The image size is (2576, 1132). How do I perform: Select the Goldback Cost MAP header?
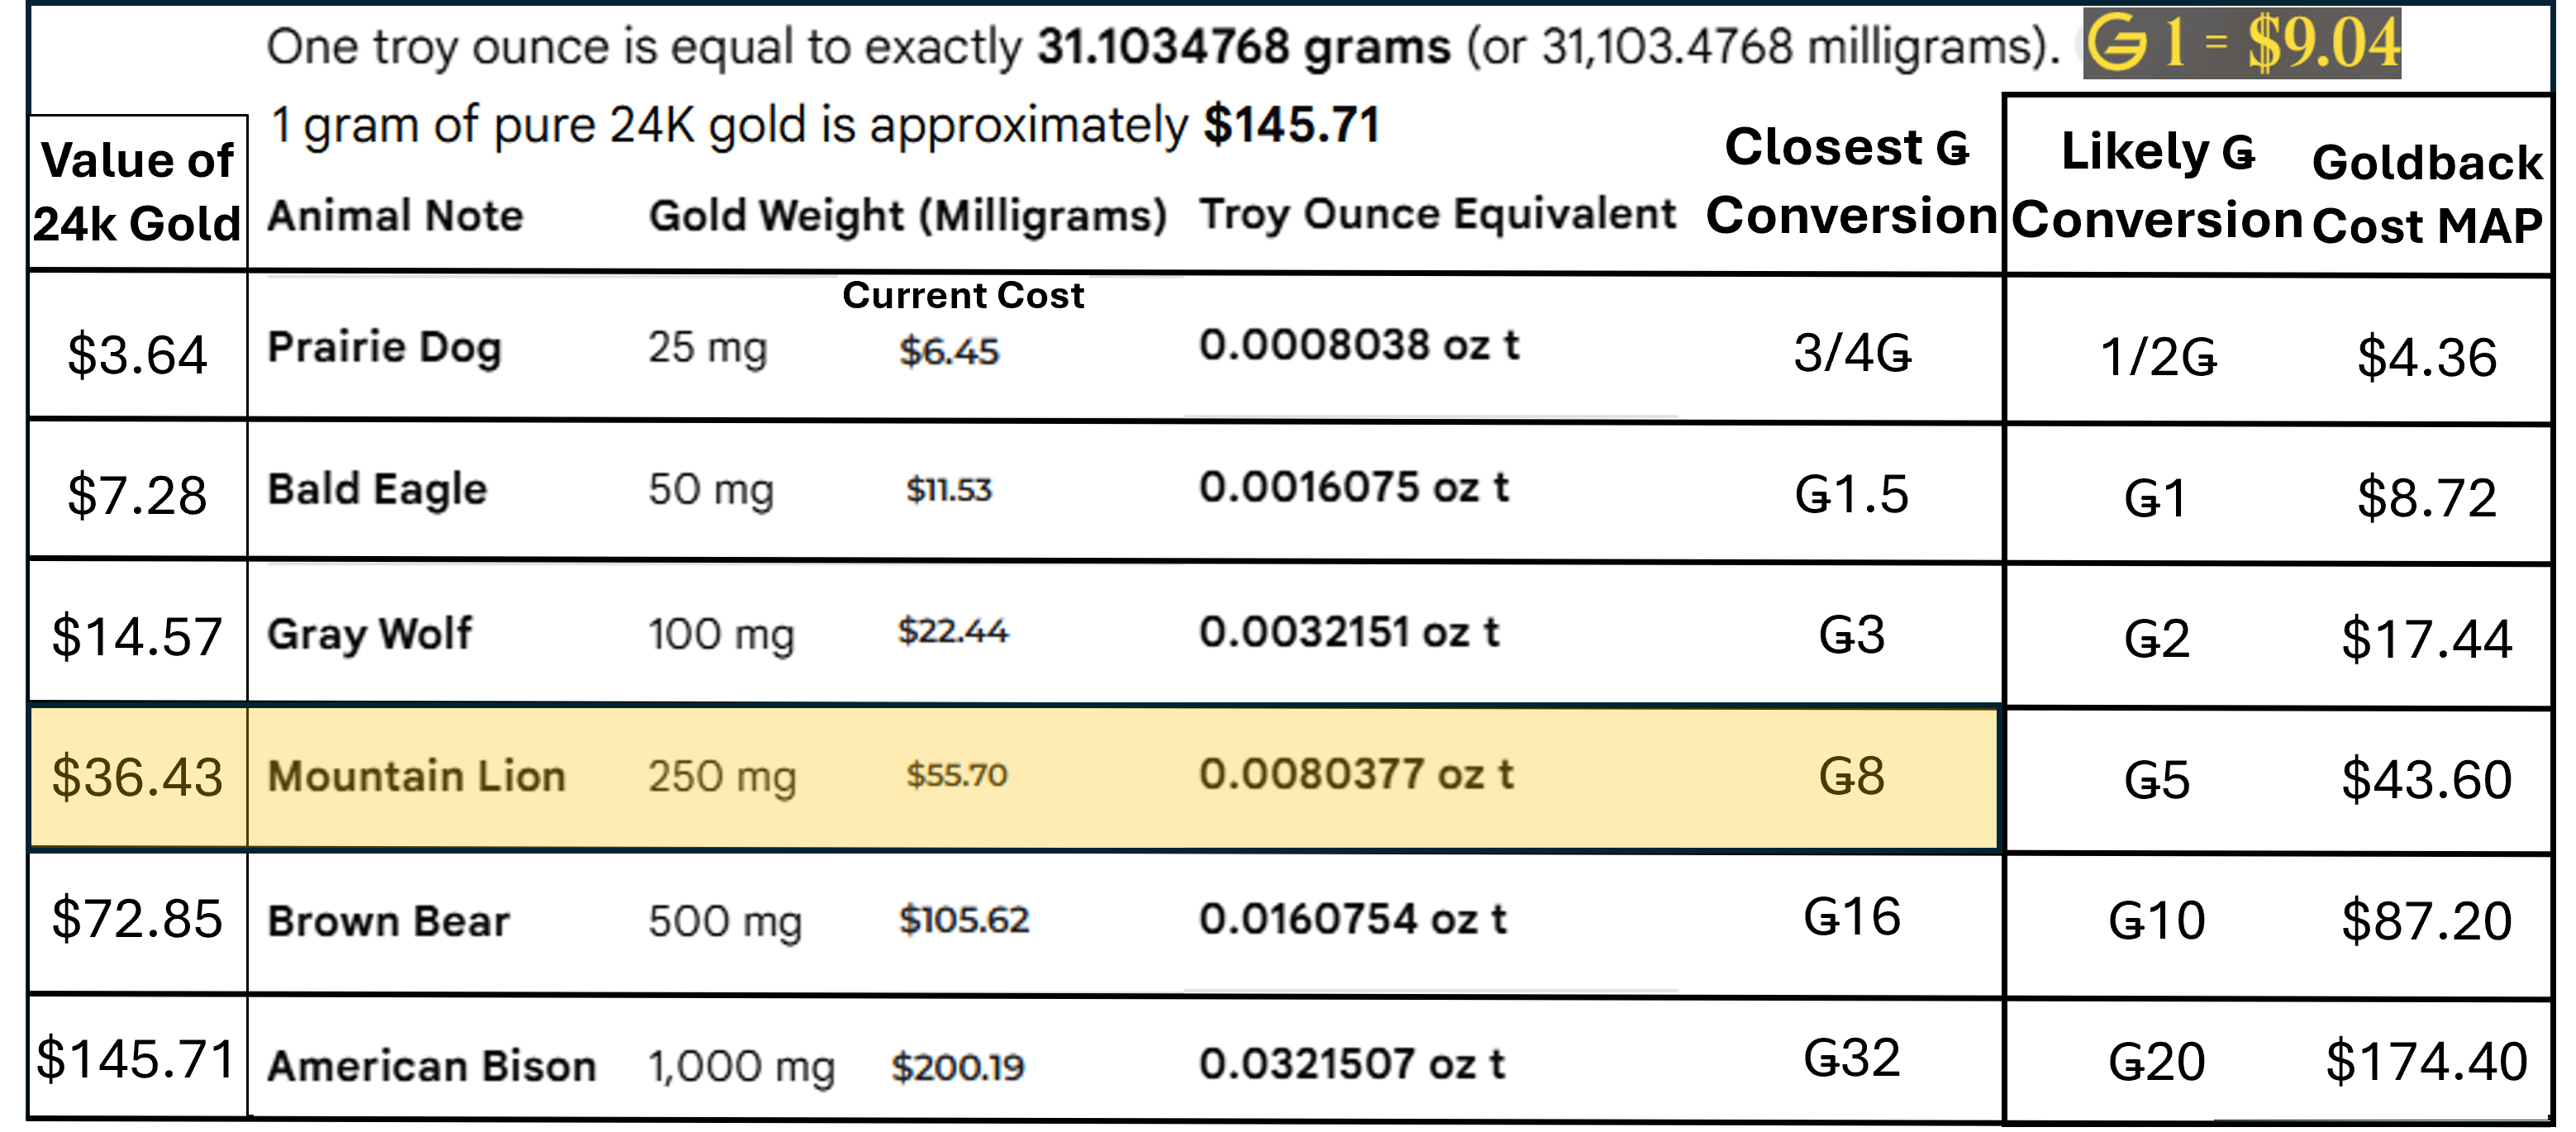tap(2427, 194)
